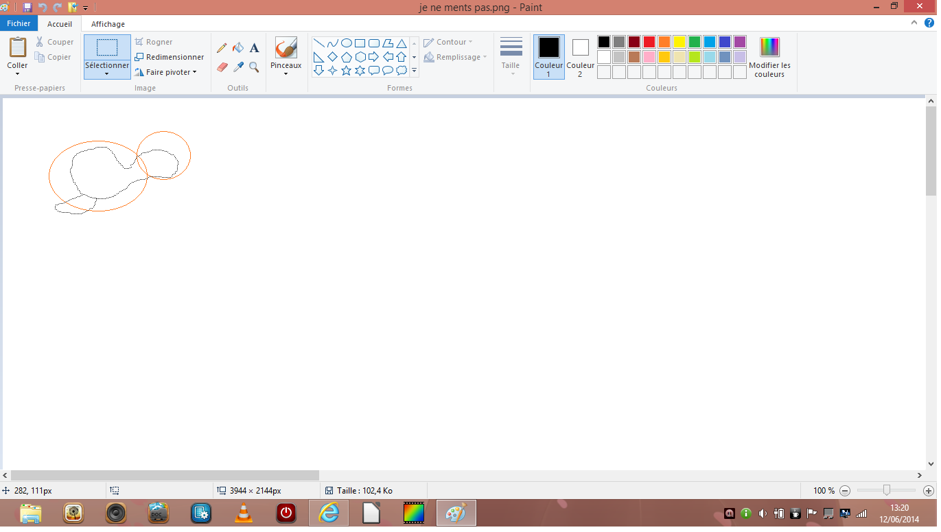Image resolution: width=941 pixels, height=532 pixels.
Task: Open the Sélectionner dropdown arrow
Action: pos(107,73)
